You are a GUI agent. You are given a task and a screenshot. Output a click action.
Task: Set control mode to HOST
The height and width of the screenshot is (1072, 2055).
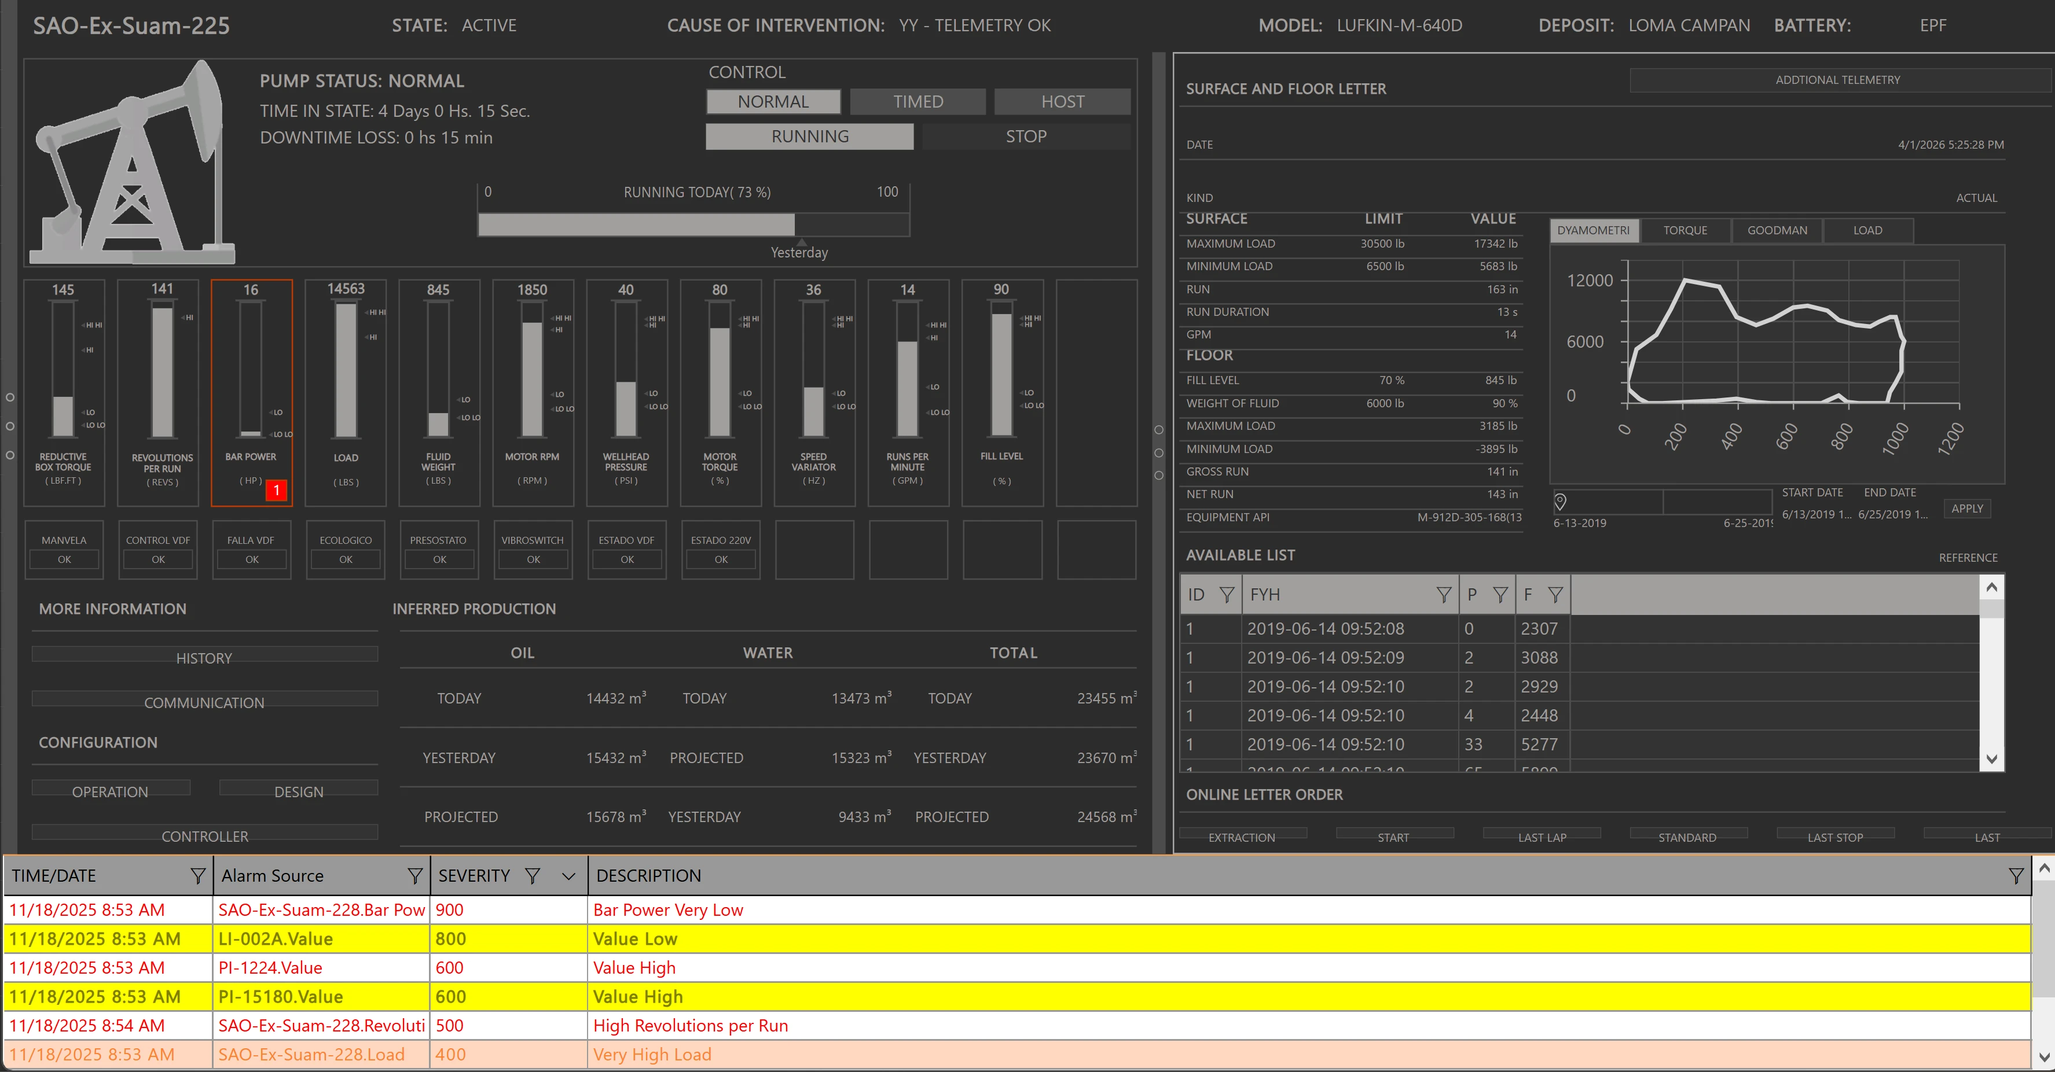click(1062, 101)
